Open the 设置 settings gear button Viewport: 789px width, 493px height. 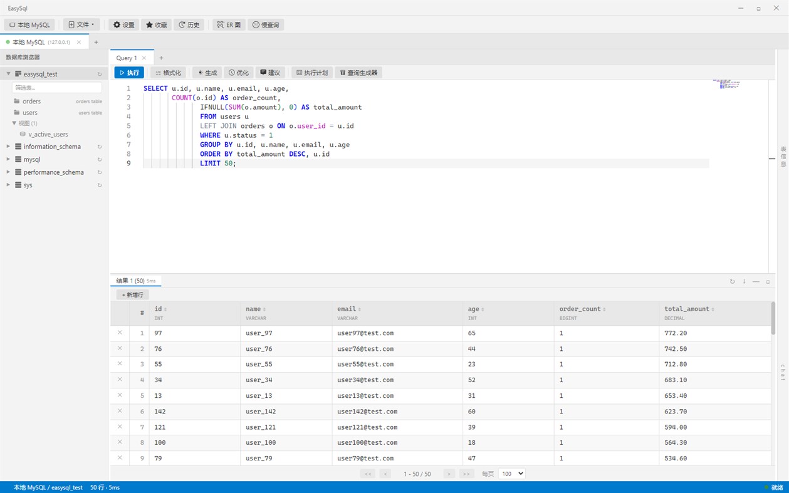(123, 25)
